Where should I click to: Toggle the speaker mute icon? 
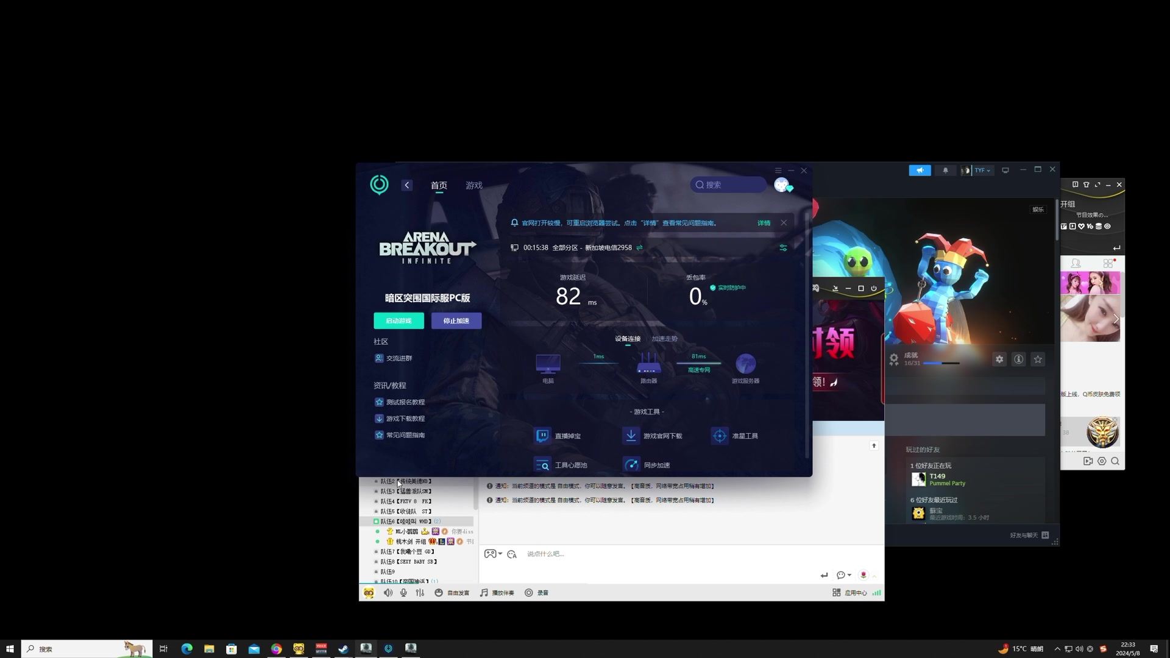pyautogui.click(x=388, y=593)
